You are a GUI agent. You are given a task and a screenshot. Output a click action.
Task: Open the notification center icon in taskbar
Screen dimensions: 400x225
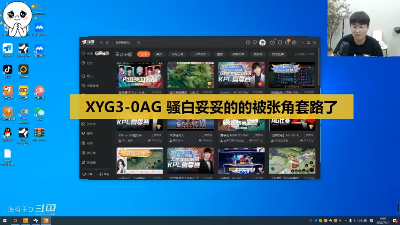[395, 221]
